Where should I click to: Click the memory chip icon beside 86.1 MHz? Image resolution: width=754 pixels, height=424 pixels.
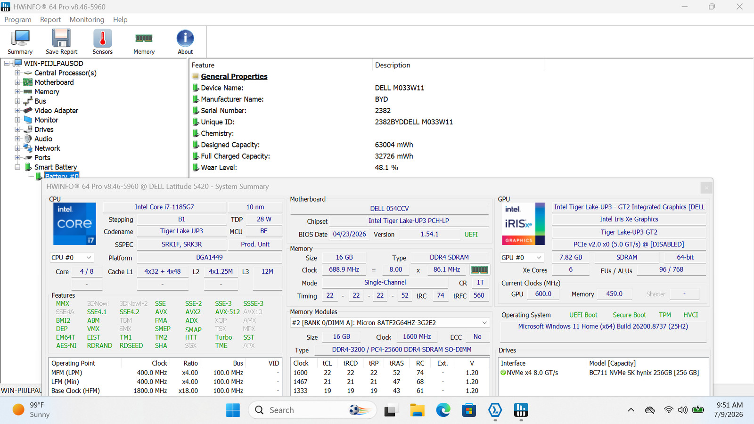(x=479, y=270)
